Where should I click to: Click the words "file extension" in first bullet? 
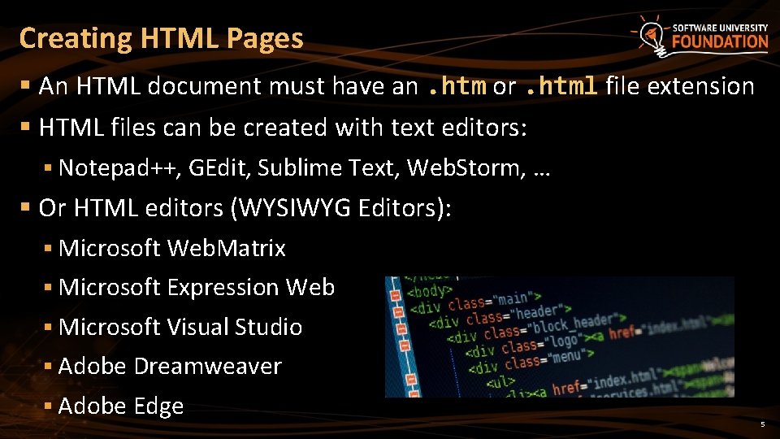point(679,86)
